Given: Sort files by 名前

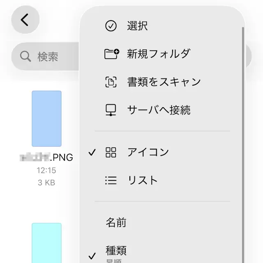Looking at the screenshot, I should [116, 223].
